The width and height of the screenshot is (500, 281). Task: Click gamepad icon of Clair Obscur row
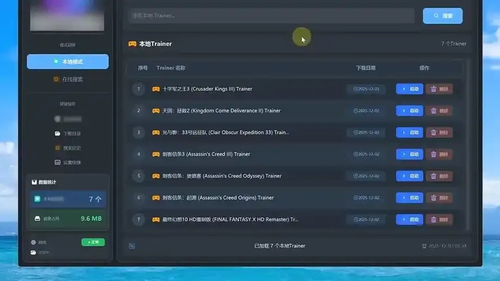pos(156,133)
